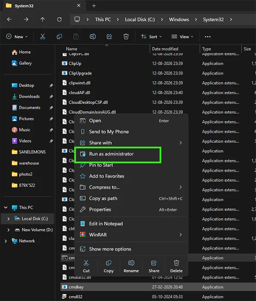Open the See more ellipsis menu
Screen dimensions: 256x301
pos(208,37)
